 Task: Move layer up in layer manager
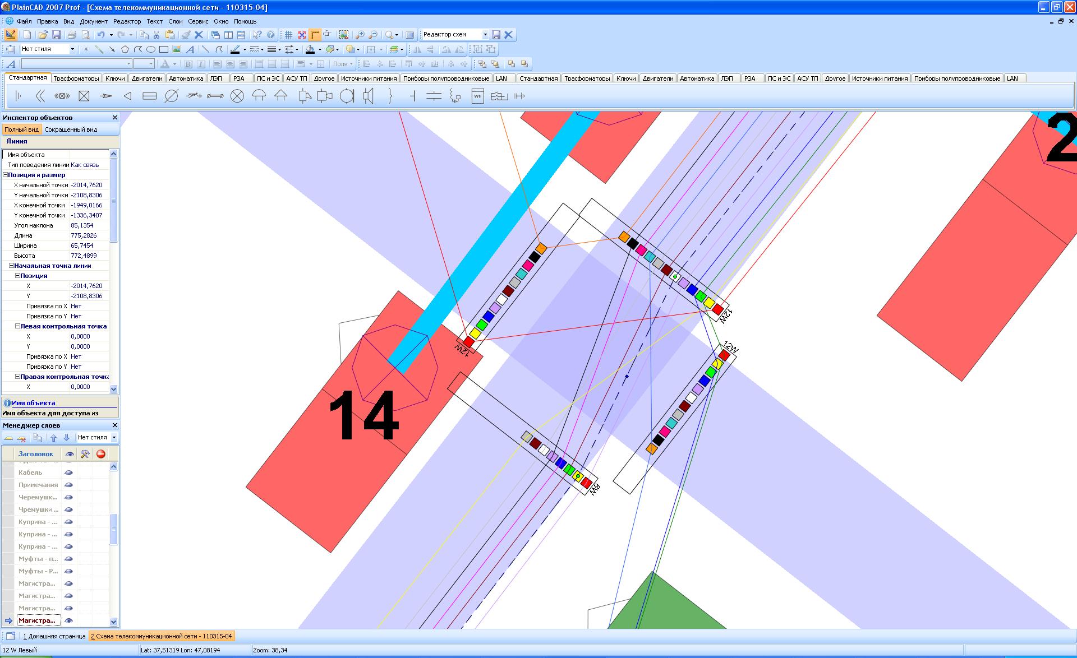click(x=54, y=438)
